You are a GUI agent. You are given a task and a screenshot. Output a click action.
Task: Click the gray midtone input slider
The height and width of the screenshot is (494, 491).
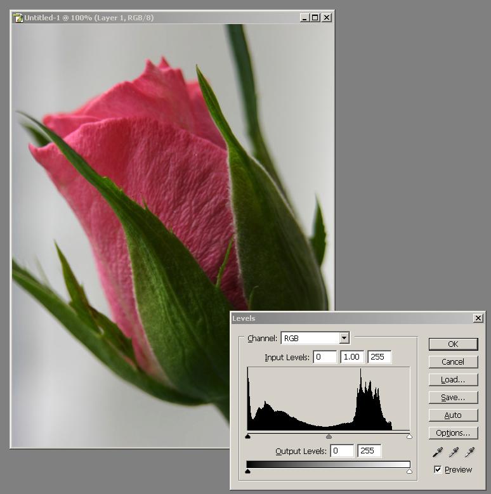coord(329,436)
